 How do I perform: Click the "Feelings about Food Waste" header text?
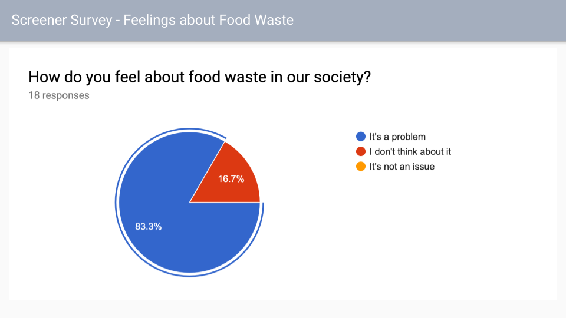(208, 20)
